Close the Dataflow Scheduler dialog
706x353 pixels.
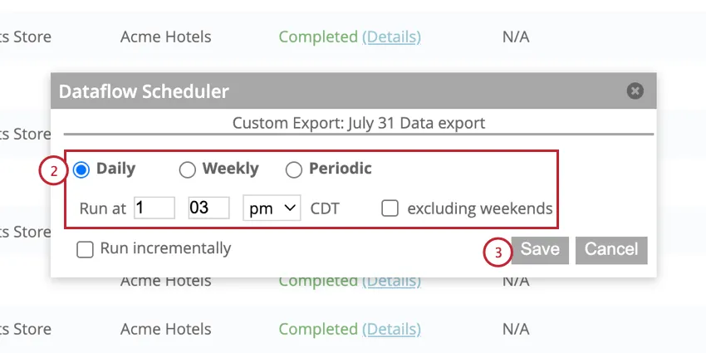point(635,91)
